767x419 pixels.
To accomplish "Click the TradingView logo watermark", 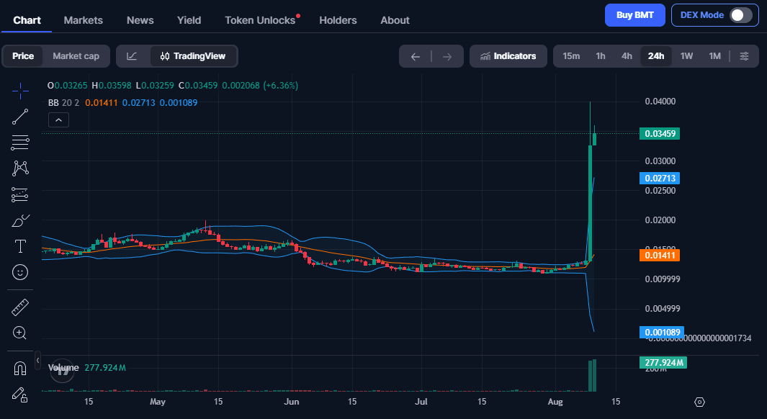I will 62,371.
